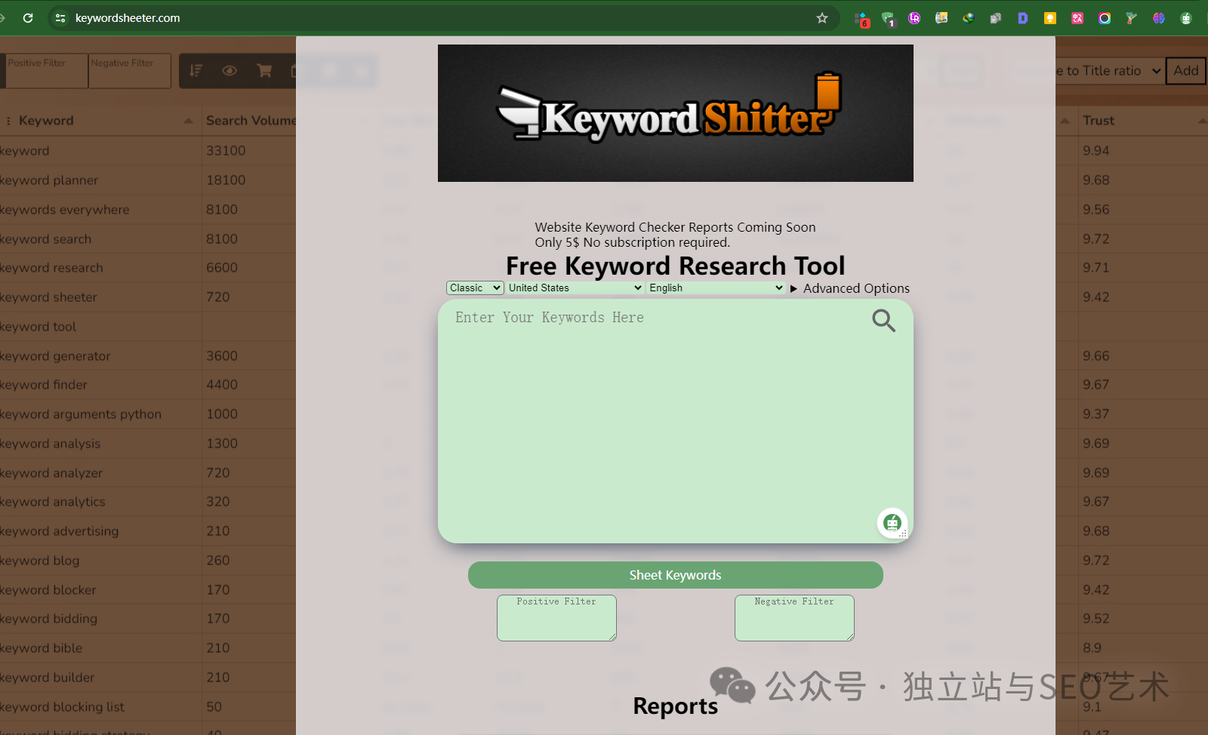The image size is (1208, 735).
Task: Expand the Advanced Options section
Action: [849, 288]
